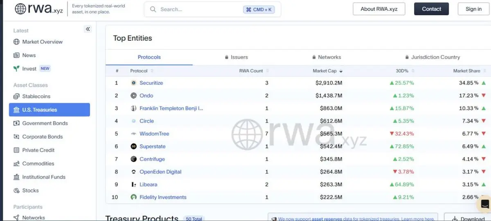This screenshot has height=221, width=491.
Task: Open the chat support bubble
Action: pyautogui.click(x=485, y=204)
